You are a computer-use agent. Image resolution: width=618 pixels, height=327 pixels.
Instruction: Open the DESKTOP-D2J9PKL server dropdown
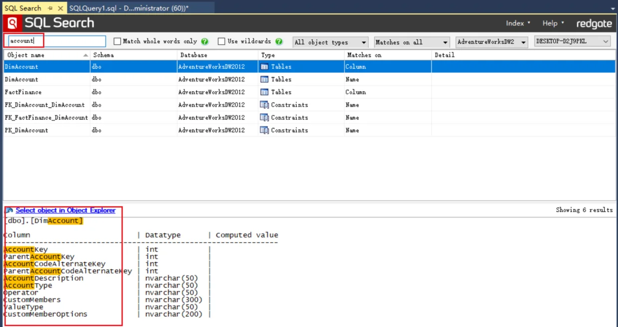pos(573,41)
